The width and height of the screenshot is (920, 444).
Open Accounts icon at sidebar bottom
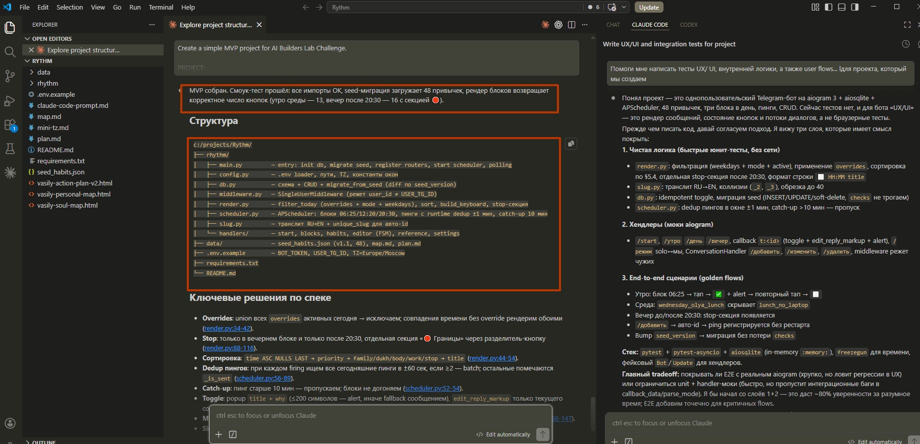[x=10, y=423]
